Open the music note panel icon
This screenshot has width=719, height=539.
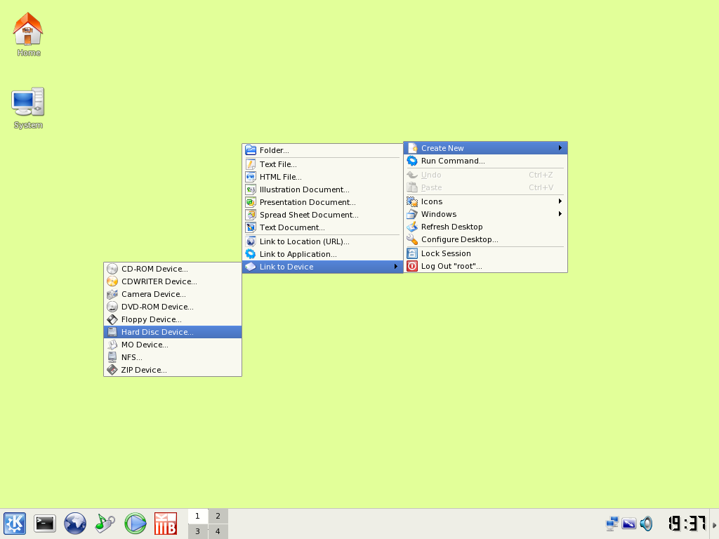pos(105,524)
